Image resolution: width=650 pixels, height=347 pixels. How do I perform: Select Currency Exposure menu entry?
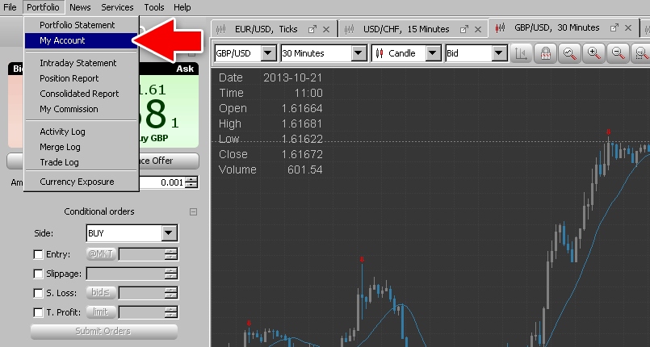(82, 182)
